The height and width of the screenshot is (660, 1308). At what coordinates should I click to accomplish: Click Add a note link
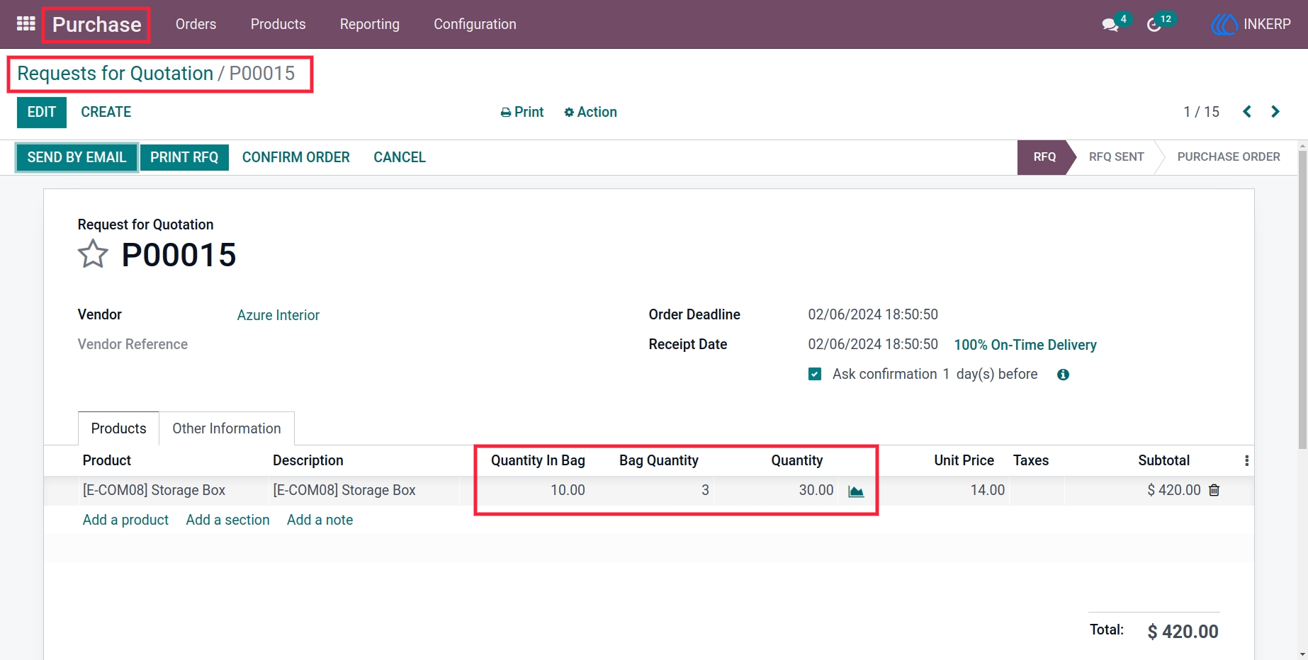320,520
